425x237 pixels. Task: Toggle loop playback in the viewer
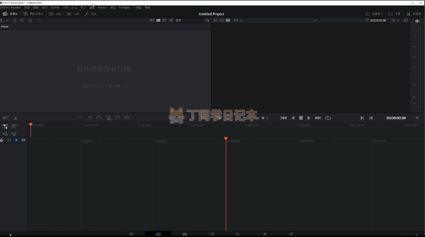tap(328, 118)
